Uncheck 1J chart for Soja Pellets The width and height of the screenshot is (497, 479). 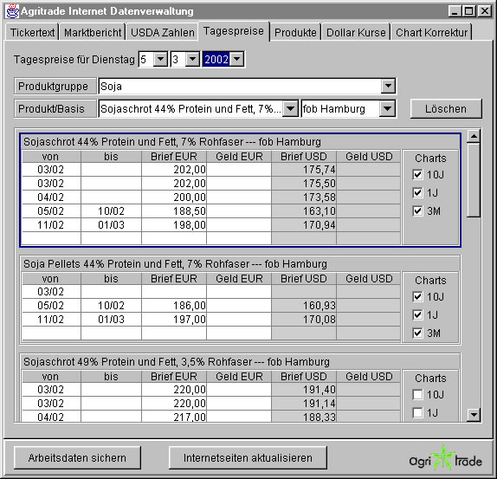[417, 314]
